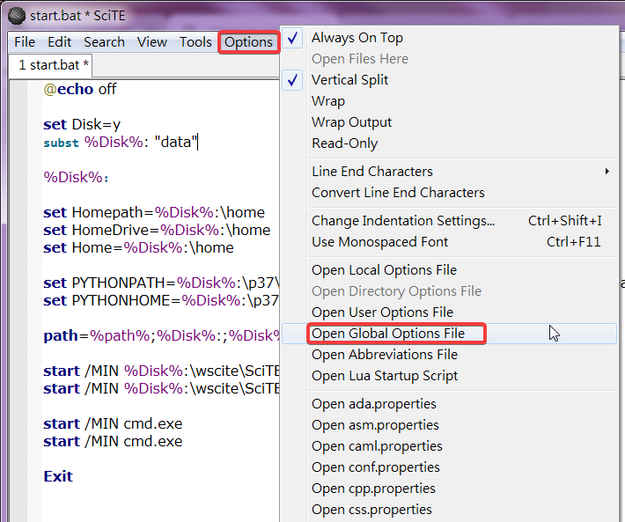
Task: Open the Edit menu
Action: [x=60, y=42]
